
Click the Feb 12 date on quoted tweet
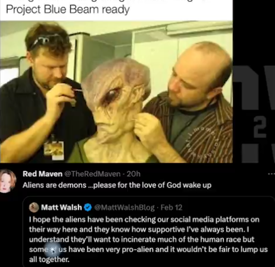click(x=171, y=208)
